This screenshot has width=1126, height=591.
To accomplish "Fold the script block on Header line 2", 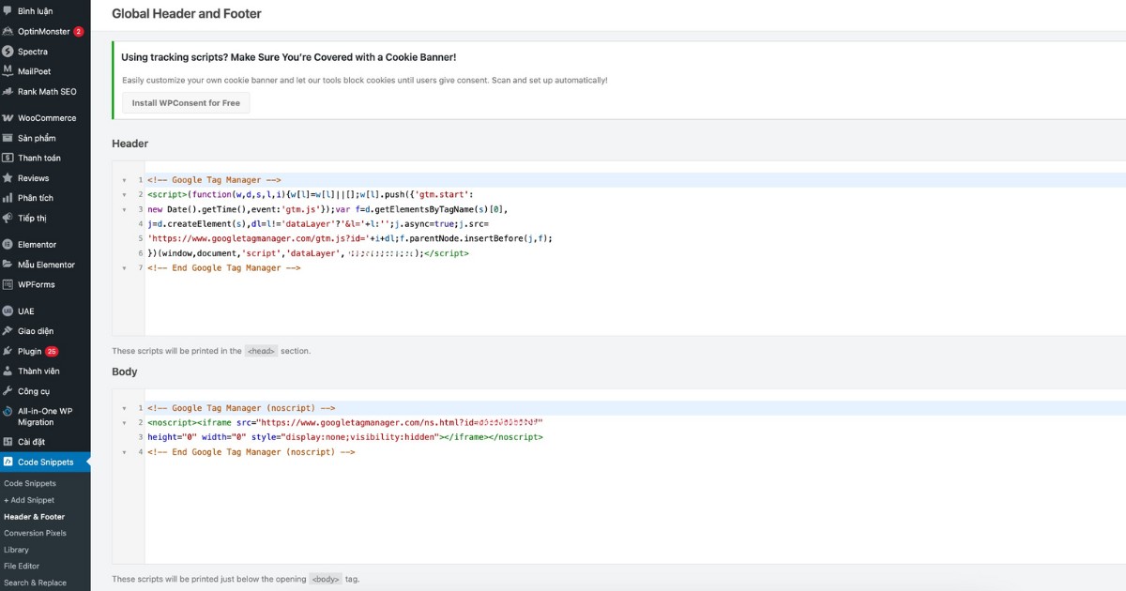I will 123,195.
